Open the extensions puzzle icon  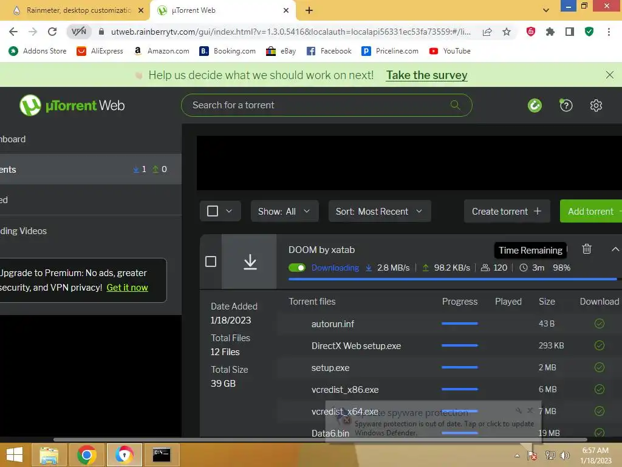[550, 32]
